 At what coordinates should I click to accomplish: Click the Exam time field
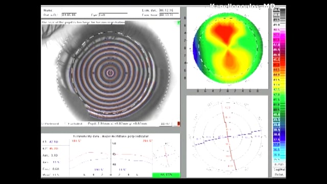point(169,15)
